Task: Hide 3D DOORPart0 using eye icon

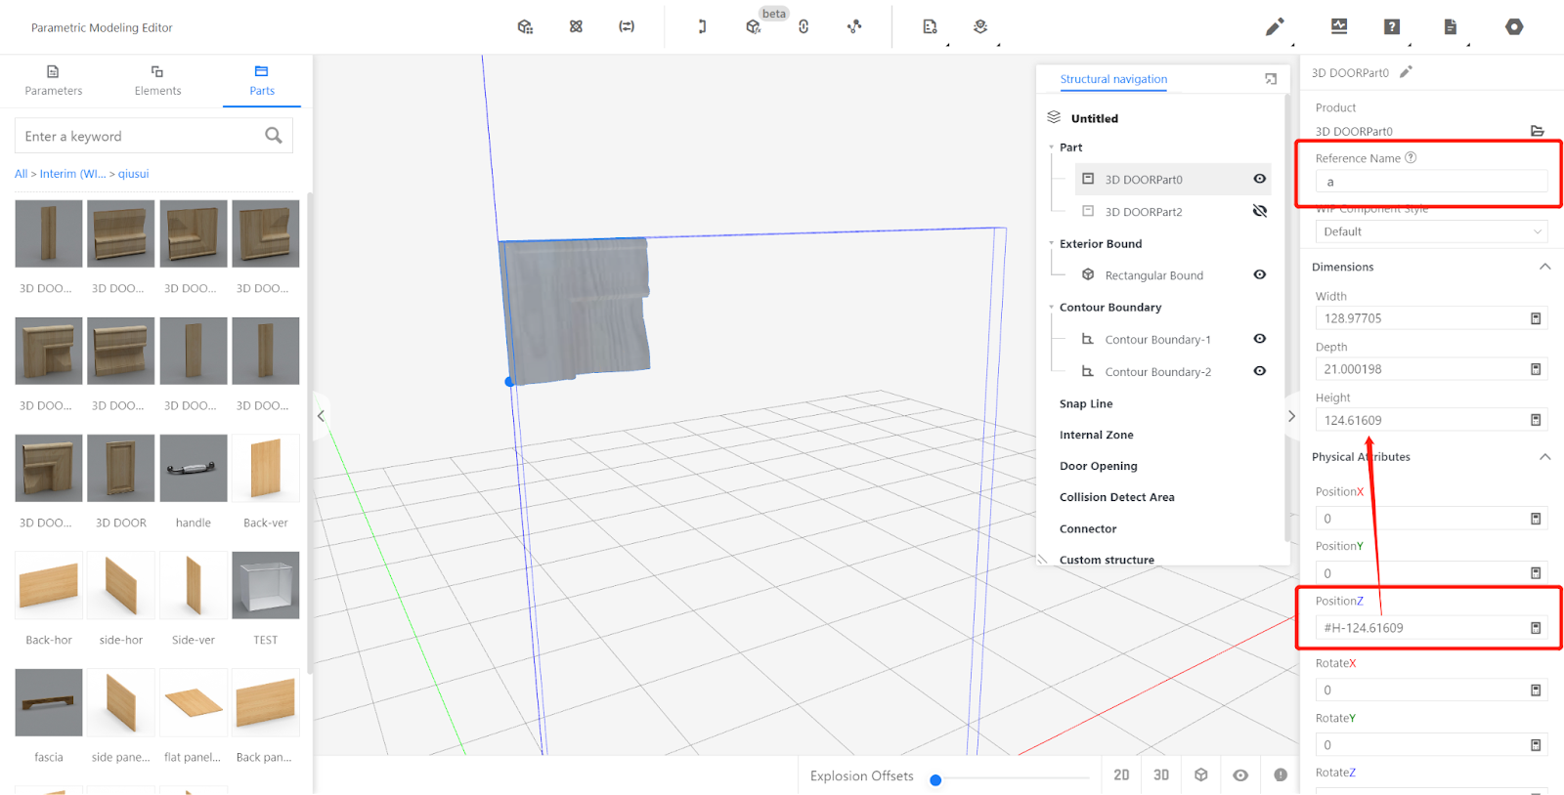Action: 1260,179
